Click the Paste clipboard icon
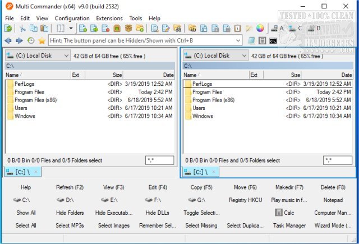The height and width of the screenshot is (244, 359). (x=44, y=29)
